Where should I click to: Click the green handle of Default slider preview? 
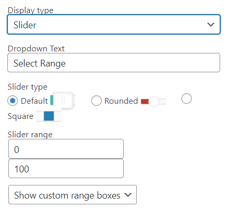click(x=52, y=100)
